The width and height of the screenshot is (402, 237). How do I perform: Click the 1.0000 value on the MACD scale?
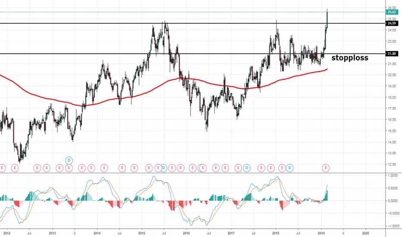point(393,175)
